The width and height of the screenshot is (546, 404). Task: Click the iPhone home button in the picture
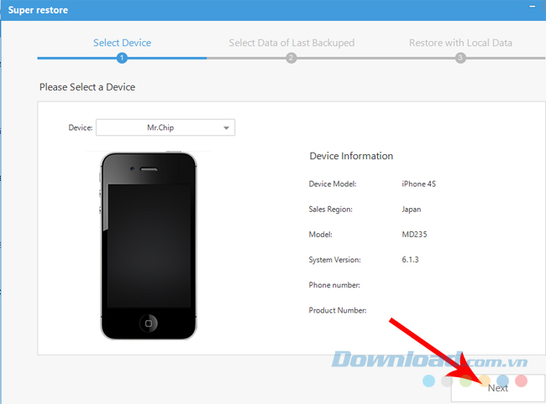(149, 323)
